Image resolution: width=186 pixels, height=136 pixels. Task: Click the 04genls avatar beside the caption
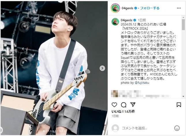coord(115,22)
